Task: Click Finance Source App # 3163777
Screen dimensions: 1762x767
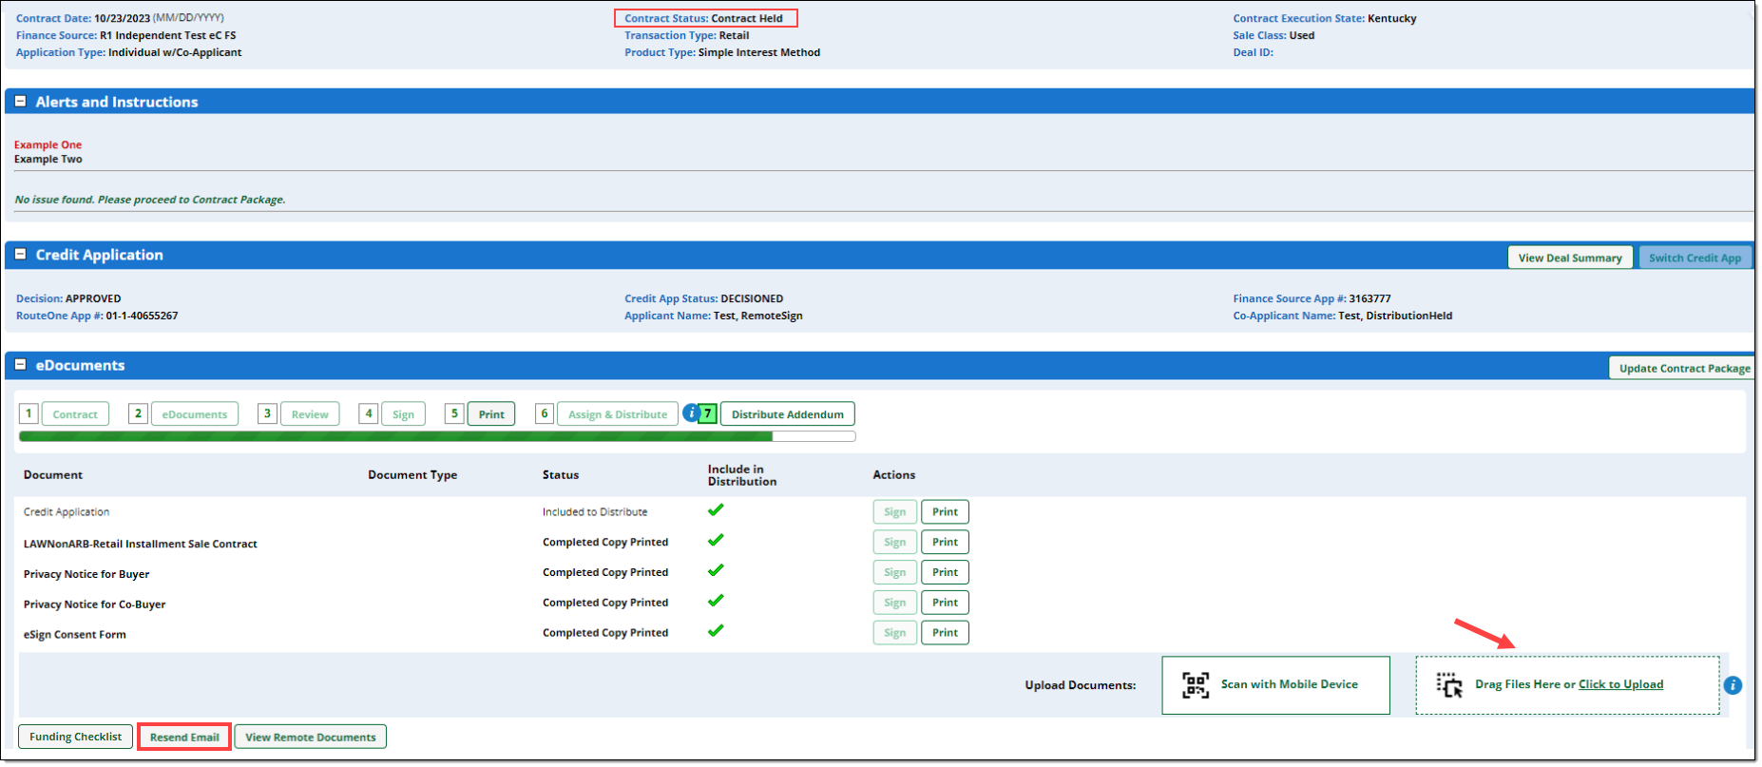Action: (1312, 298)
